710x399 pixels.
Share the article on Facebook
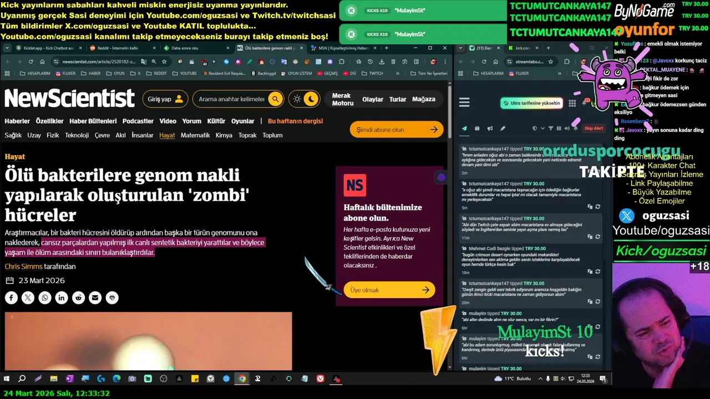point(12,298)
